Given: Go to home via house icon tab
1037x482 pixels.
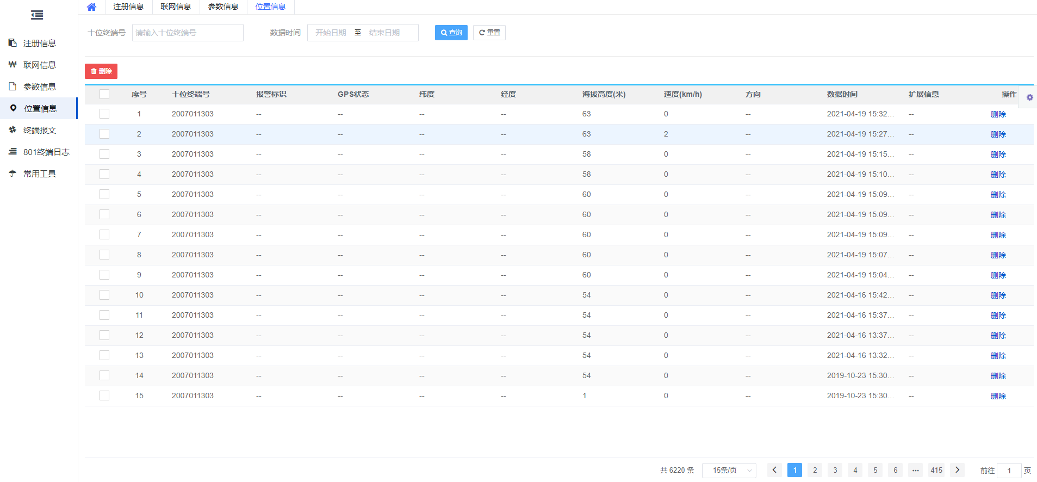Looking at the screenshot, I should coord(91,7).
